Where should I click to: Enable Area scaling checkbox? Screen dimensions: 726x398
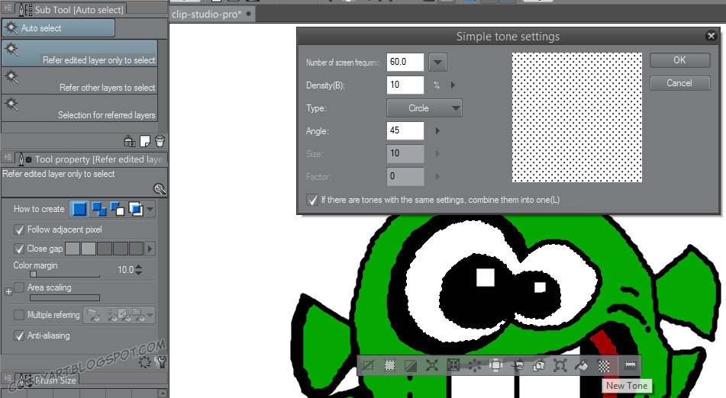[x=19, y=287]
